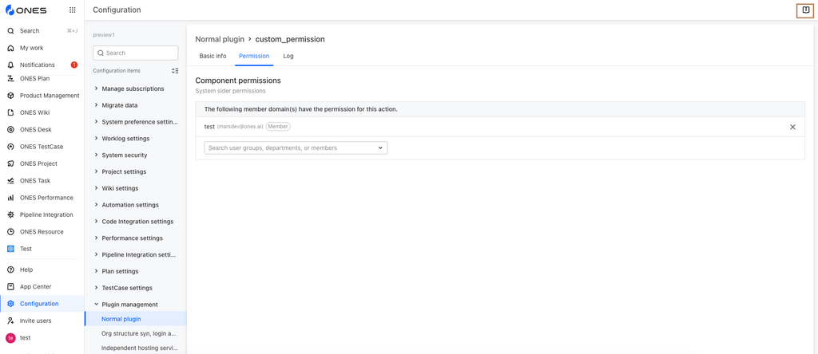Click the Notifications bell icon
This screenshot has width=818, height=354.
tap(10, 65)
